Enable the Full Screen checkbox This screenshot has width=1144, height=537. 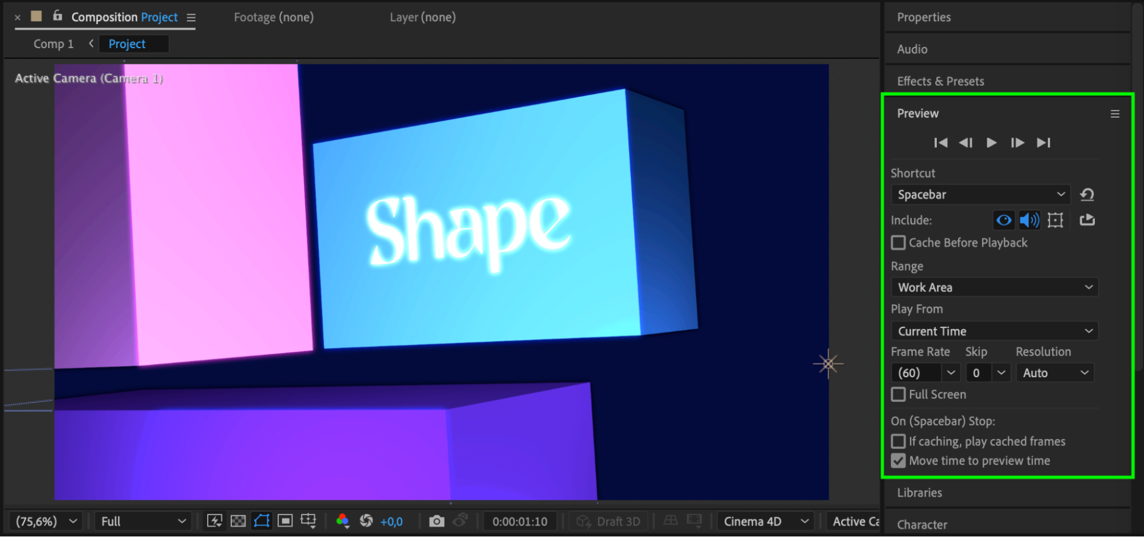pos(898,394)
